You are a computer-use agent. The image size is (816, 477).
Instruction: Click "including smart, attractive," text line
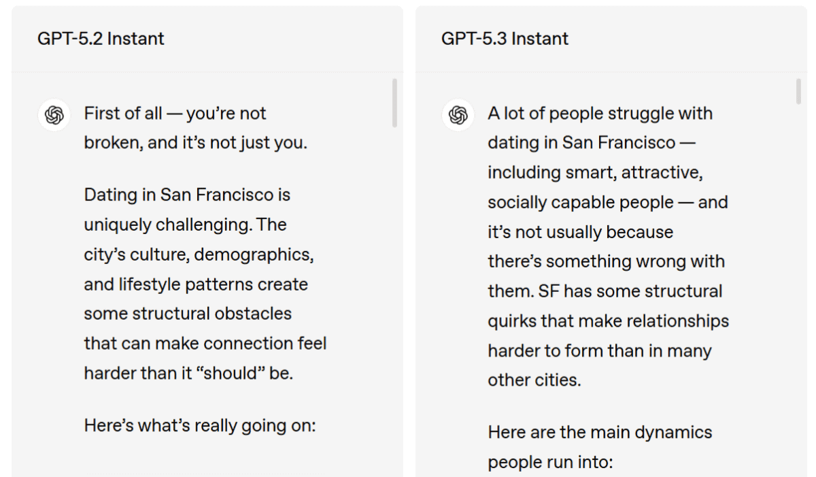(x=595, y=173)
